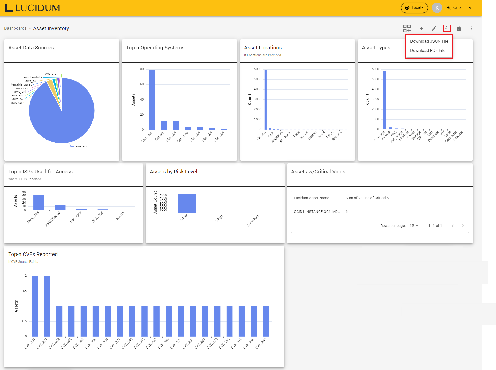Click Top-n ISPs Used for Access title
The width and height of the screenshot is (496, 370).
(x=40, y=172)
